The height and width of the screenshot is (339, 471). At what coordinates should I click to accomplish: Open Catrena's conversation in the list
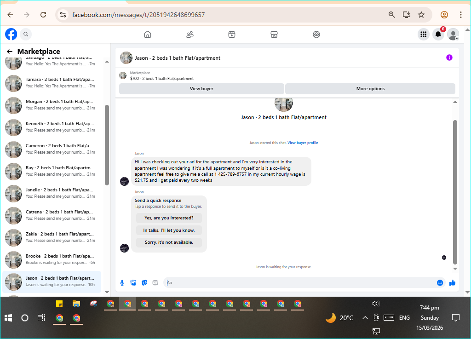click(52, 215)
